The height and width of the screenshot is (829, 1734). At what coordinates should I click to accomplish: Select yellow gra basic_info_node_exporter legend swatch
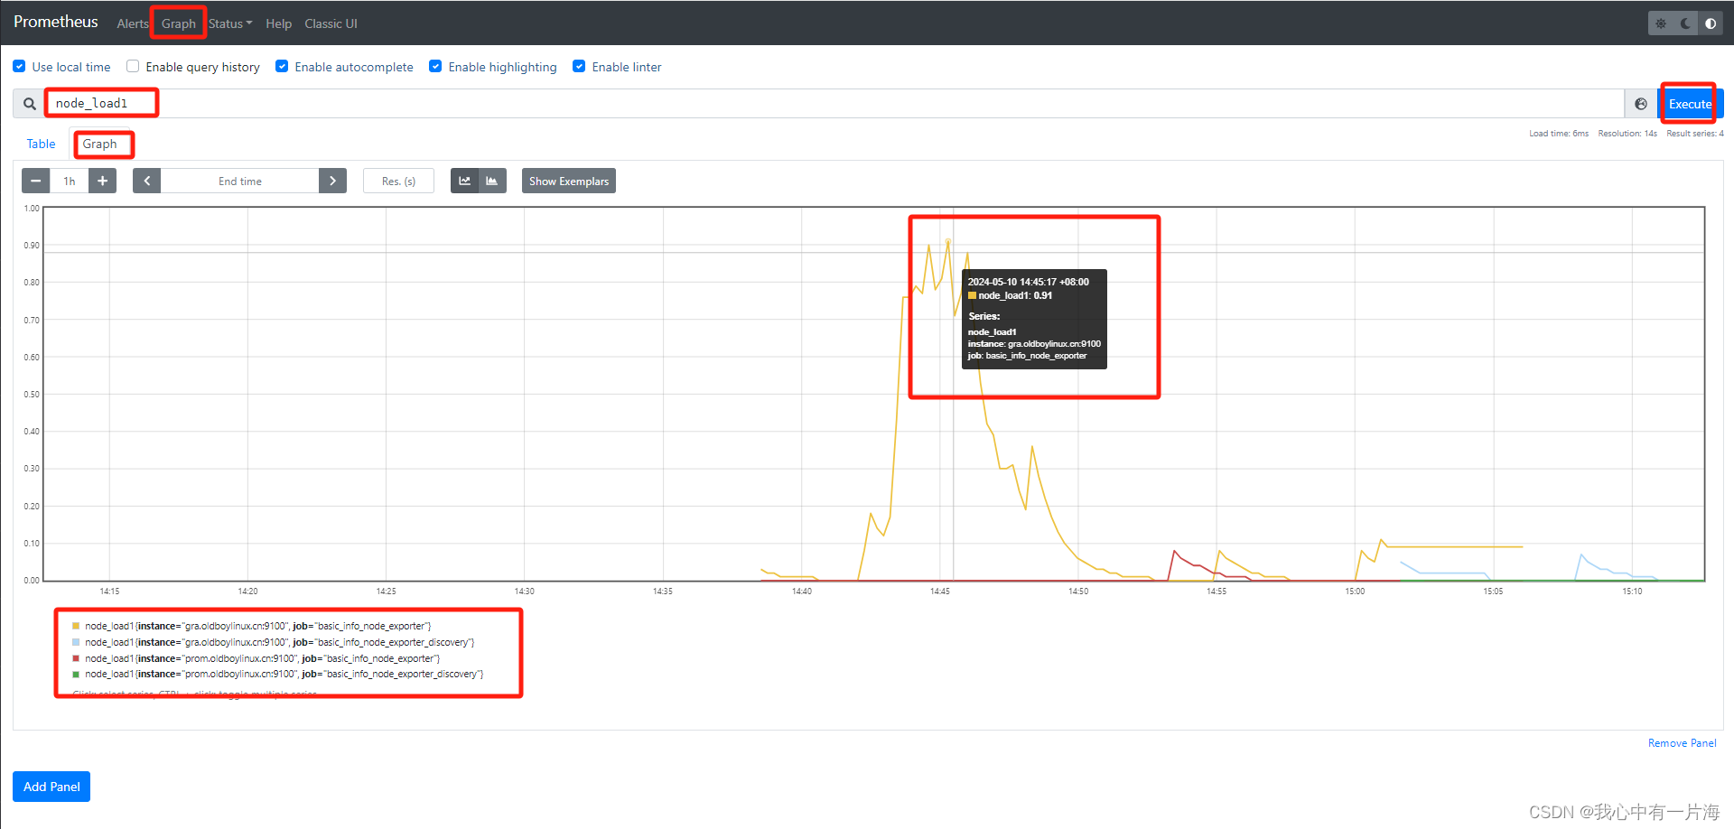[76, 626]
